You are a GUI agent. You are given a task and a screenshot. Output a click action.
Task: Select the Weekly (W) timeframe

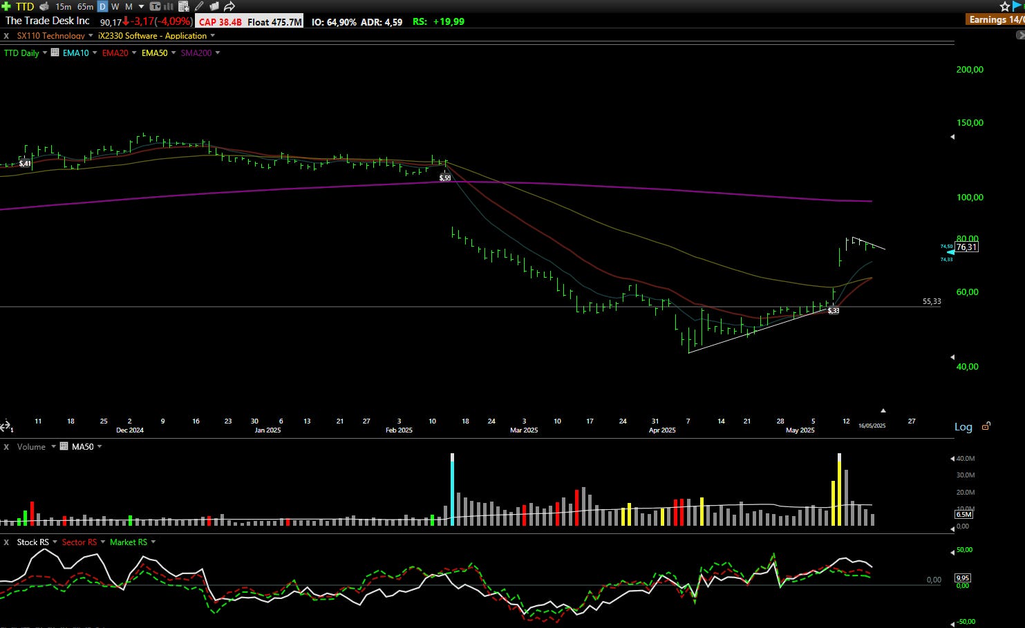[x=115, y=6]
